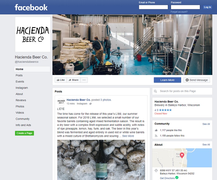This screenshot has width=217, height=180.
Task: Click the Password input field
Action: pos(185,7)
